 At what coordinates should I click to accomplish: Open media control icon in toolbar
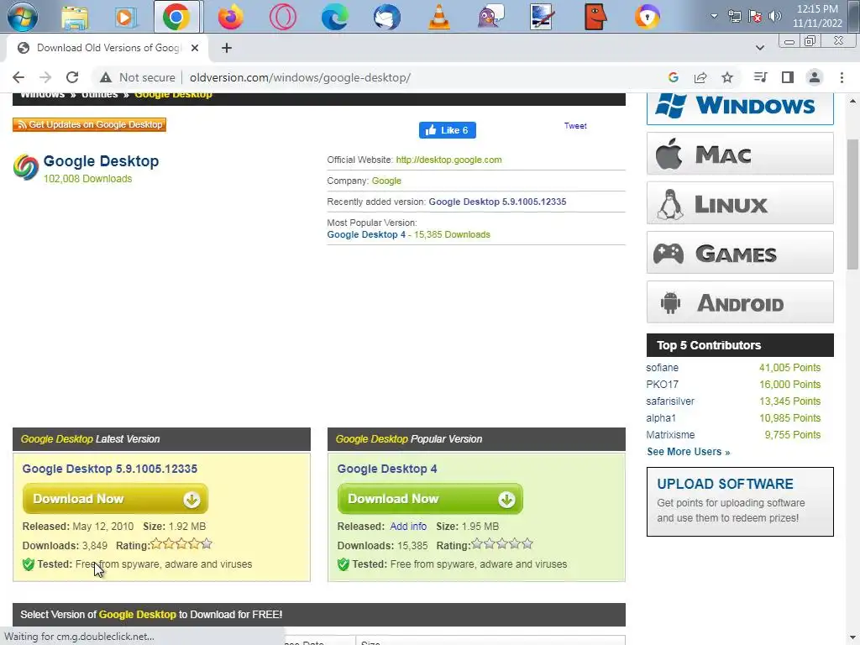tap(760, 77)
